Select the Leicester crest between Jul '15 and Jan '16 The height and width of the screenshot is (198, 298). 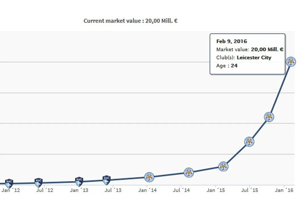(x=269, y=117)
